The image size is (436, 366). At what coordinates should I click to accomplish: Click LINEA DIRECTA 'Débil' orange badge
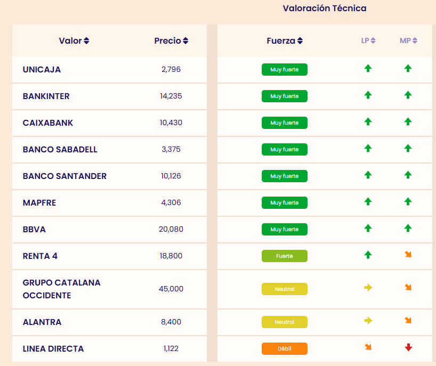(x=285, y=349)
